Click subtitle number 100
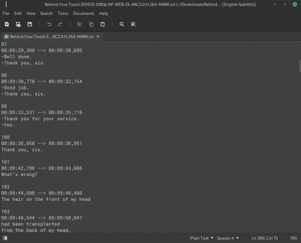301x243 pixels. (x=5, y=137)
